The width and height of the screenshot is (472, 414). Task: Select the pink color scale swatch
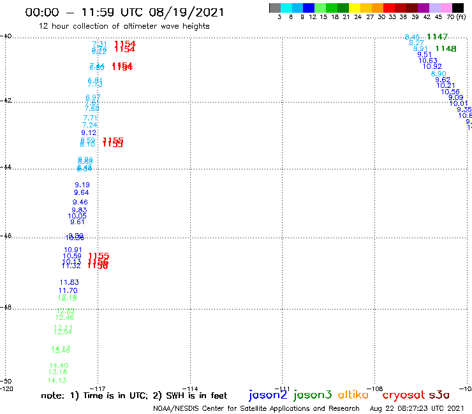coord(446,8)
